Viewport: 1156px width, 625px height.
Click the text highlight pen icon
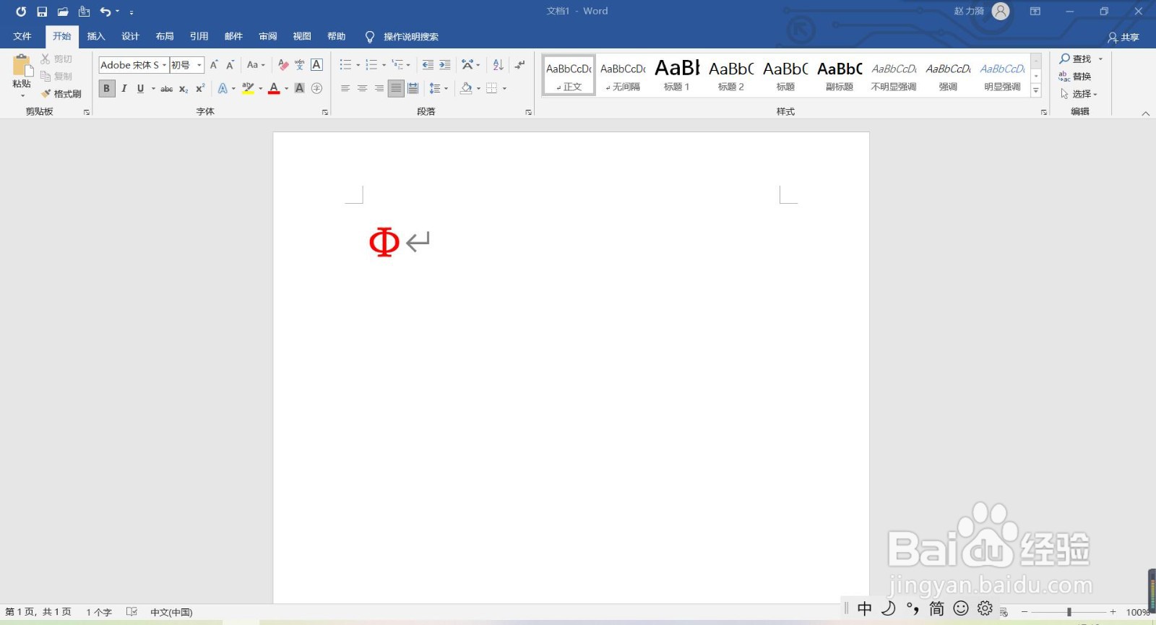248,89
